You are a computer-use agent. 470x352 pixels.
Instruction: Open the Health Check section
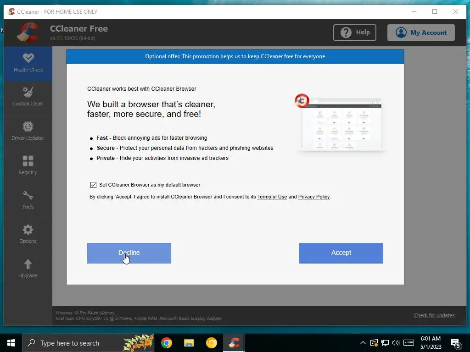coord(28,63)
